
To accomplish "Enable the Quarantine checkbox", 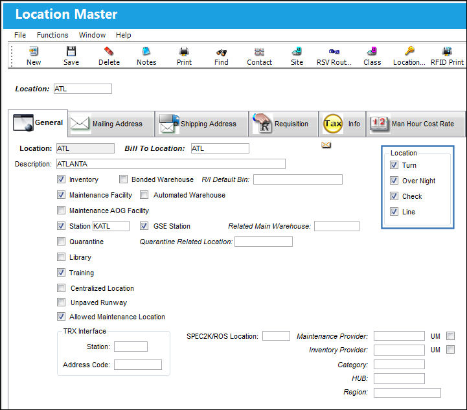I will 61,241.
